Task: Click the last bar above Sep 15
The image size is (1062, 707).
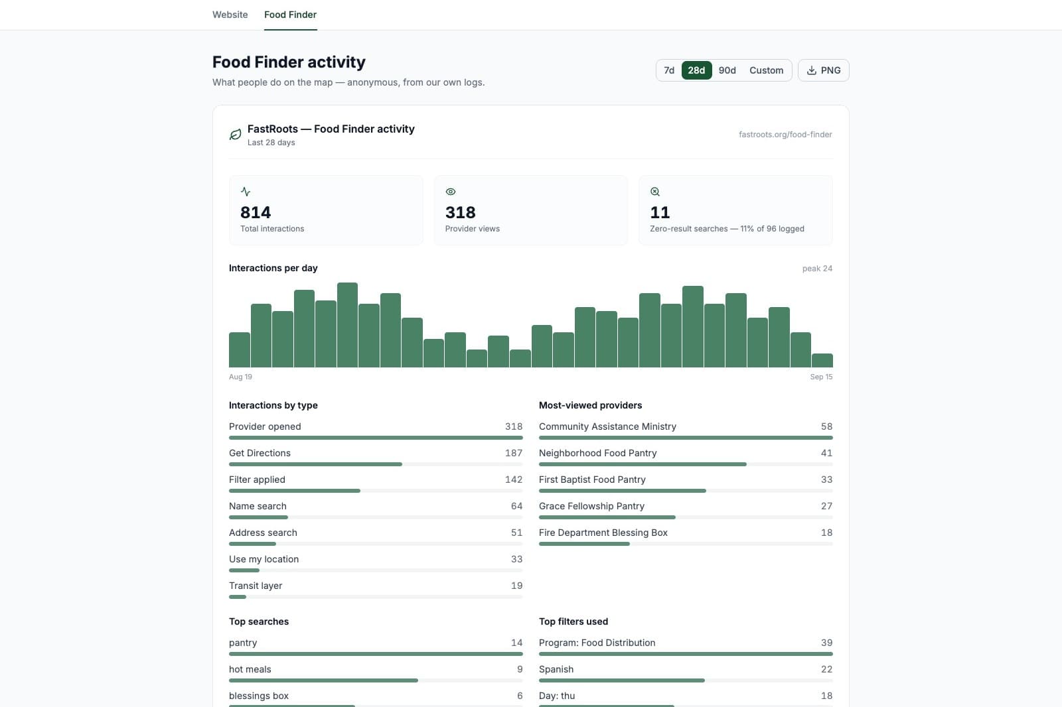Action: click(822, 360)
